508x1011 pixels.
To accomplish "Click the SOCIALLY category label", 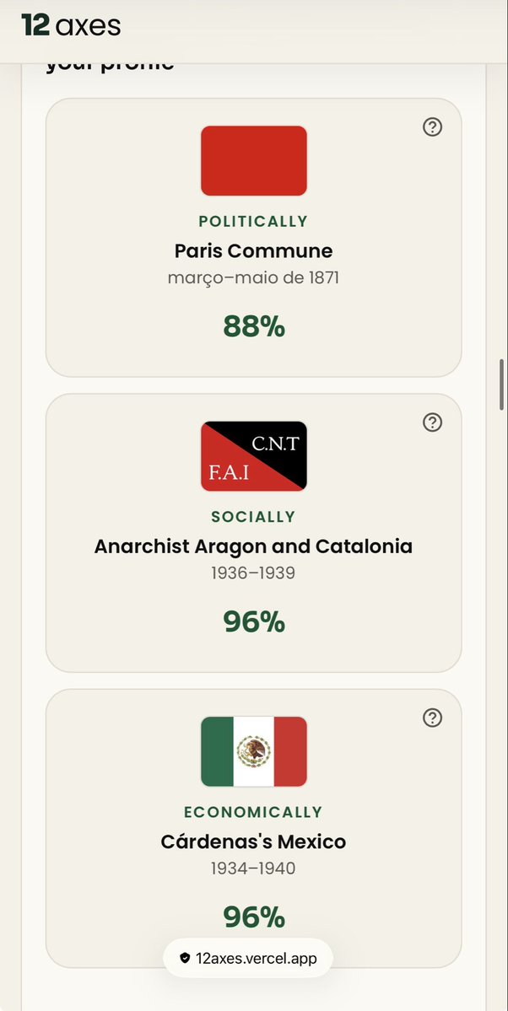I will (x=254, y=516).
